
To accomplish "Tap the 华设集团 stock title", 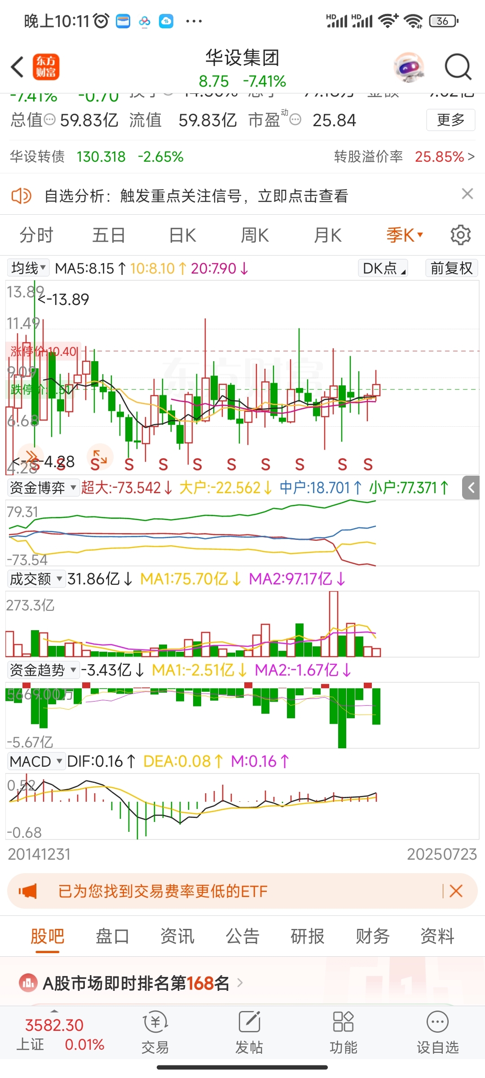I will tap(242, 58).
